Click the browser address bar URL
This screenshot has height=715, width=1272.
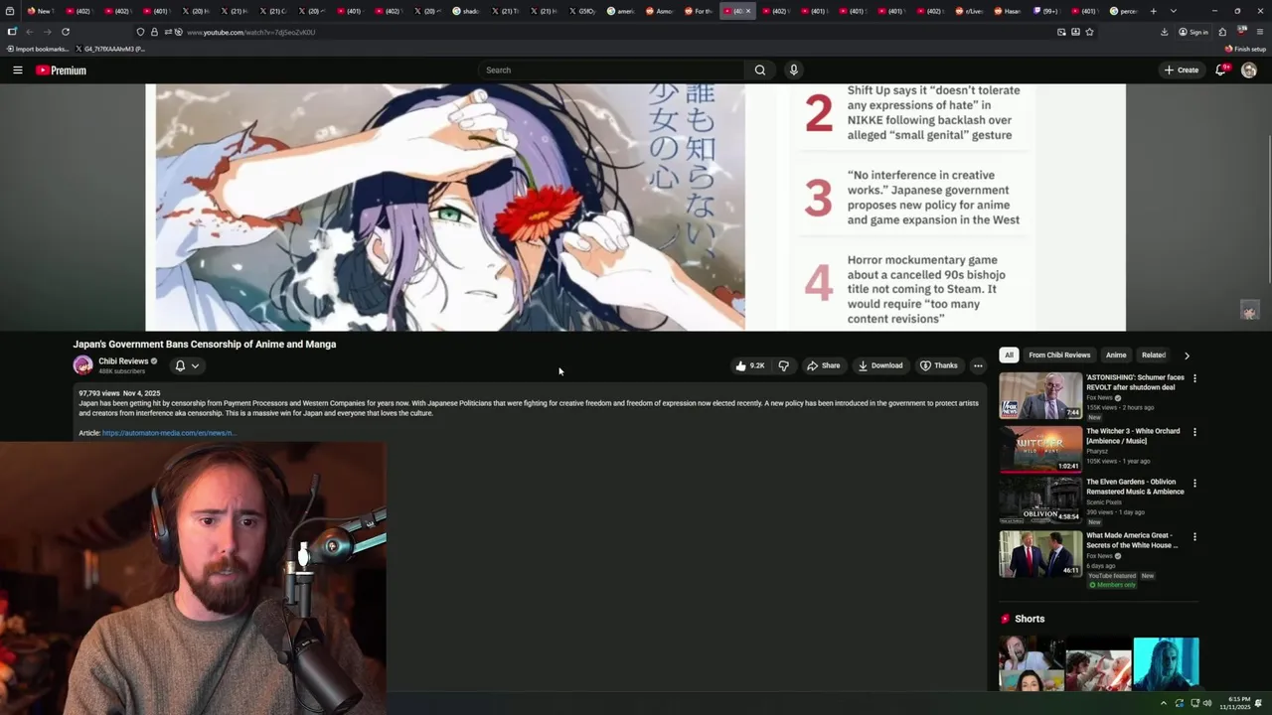point(251,32)
